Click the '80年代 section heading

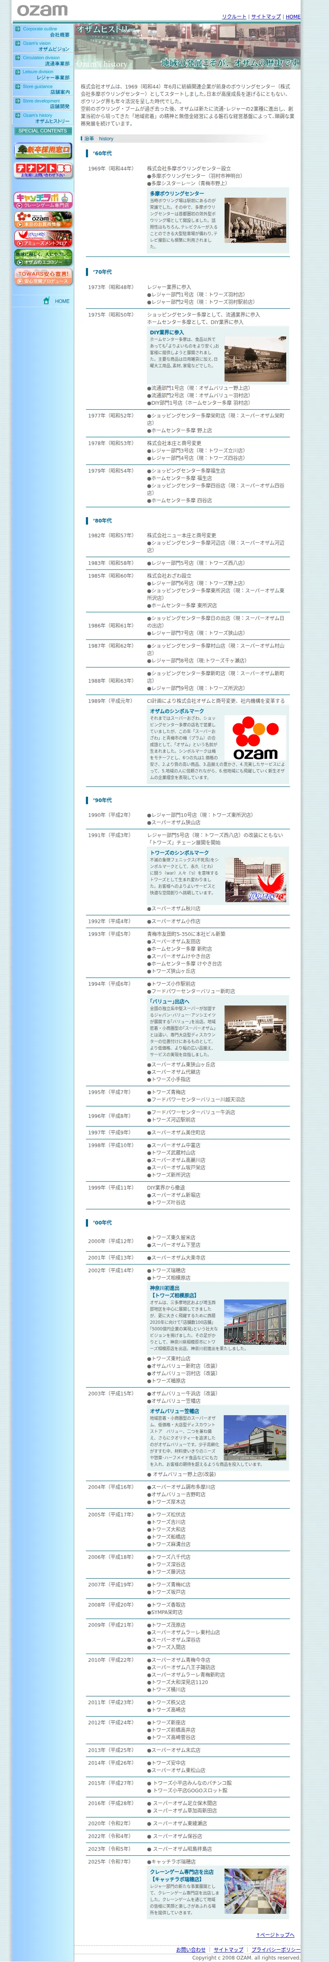tap(102, 521)
